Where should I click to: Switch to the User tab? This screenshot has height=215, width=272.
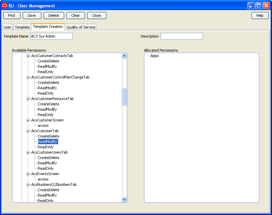tap(7, 27)
